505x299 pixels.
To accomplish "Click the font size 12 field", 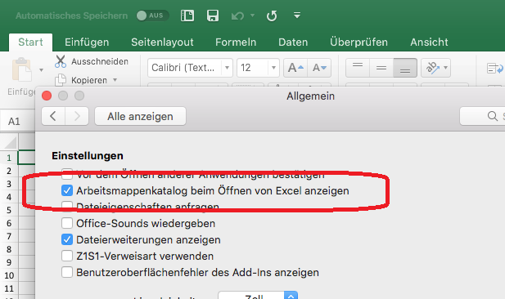I will coord(252,68).
